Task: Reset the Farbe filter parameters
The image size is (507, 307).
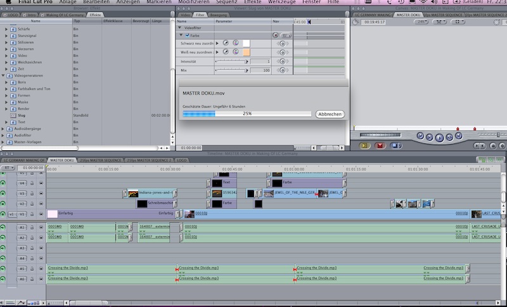Action: [x=276, y=36]
